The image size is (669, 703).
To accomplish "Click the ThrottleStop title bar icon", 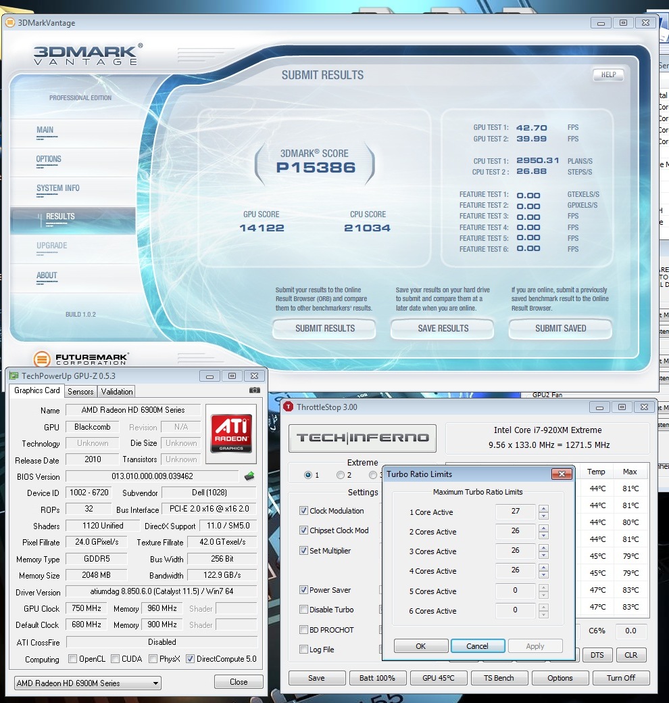I will click(x=289, y=407).
